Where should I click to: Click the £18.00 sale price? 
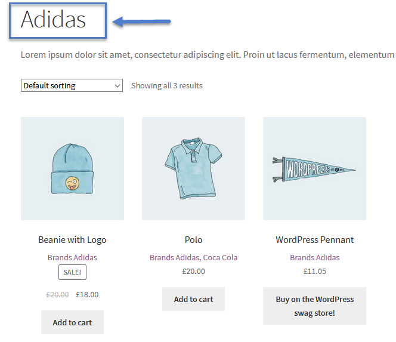87,294
